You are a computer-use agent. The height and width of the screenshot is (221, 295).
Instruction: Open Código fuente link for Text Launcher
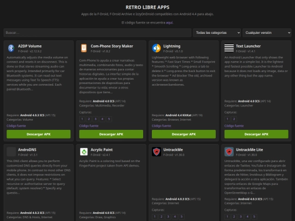tap(234, 126)
